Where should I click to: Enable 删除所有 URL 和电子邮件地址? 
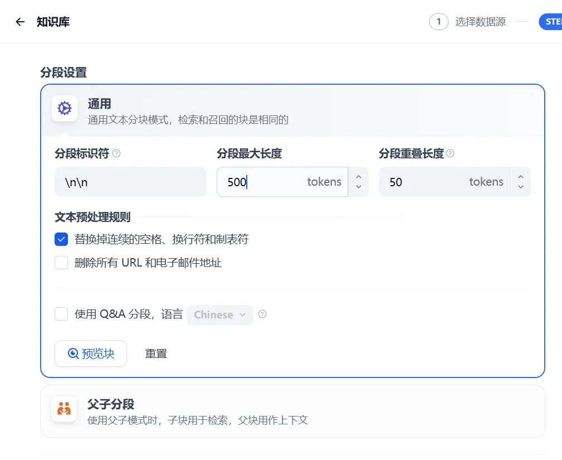(61, 262)
